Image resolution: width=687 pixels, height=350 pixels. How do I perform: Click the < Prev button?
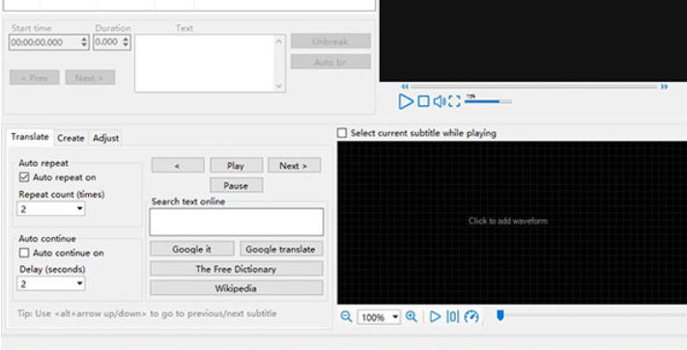[34, 78]
